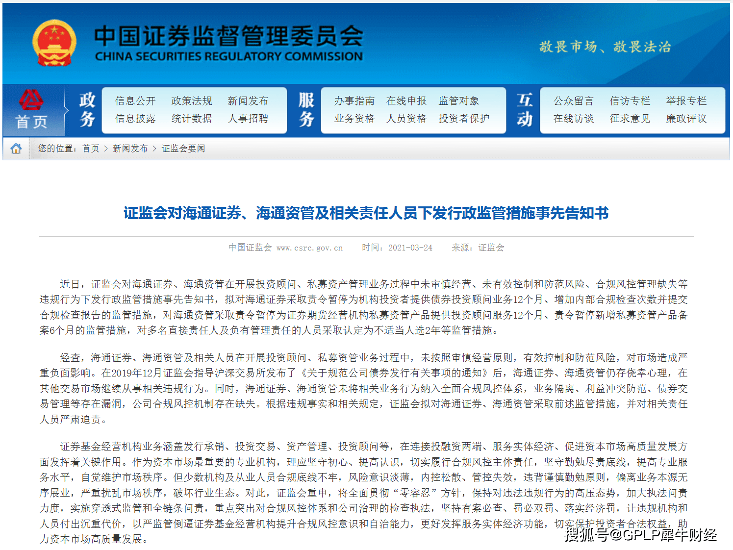Open 新闻发布 menu item
This screenshot has height=550, width=733.
[x=248, y=101]
